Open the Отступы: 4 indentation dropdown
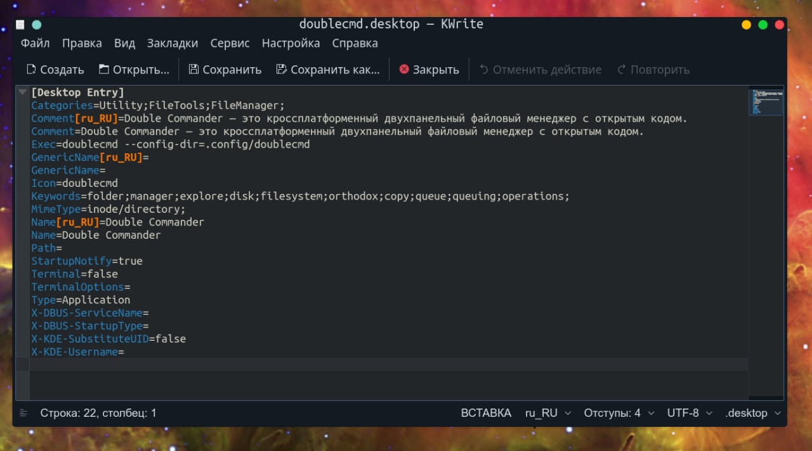 click(x=619, y=413)
